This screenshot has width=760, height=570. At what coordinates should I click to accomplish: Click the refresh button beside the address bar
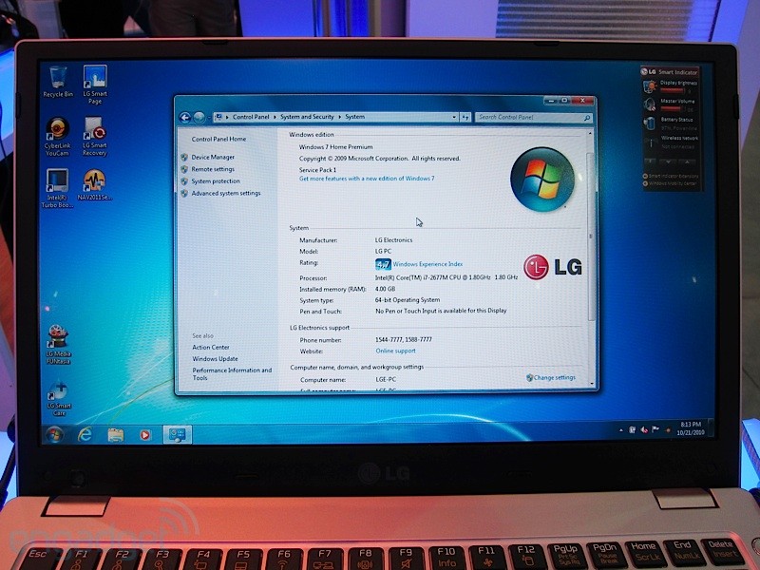point(465,117)
